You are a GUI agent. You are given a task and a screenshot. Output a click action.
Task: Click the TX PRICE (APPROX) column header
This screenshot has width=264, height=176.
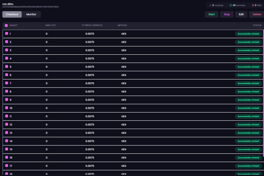92,25
